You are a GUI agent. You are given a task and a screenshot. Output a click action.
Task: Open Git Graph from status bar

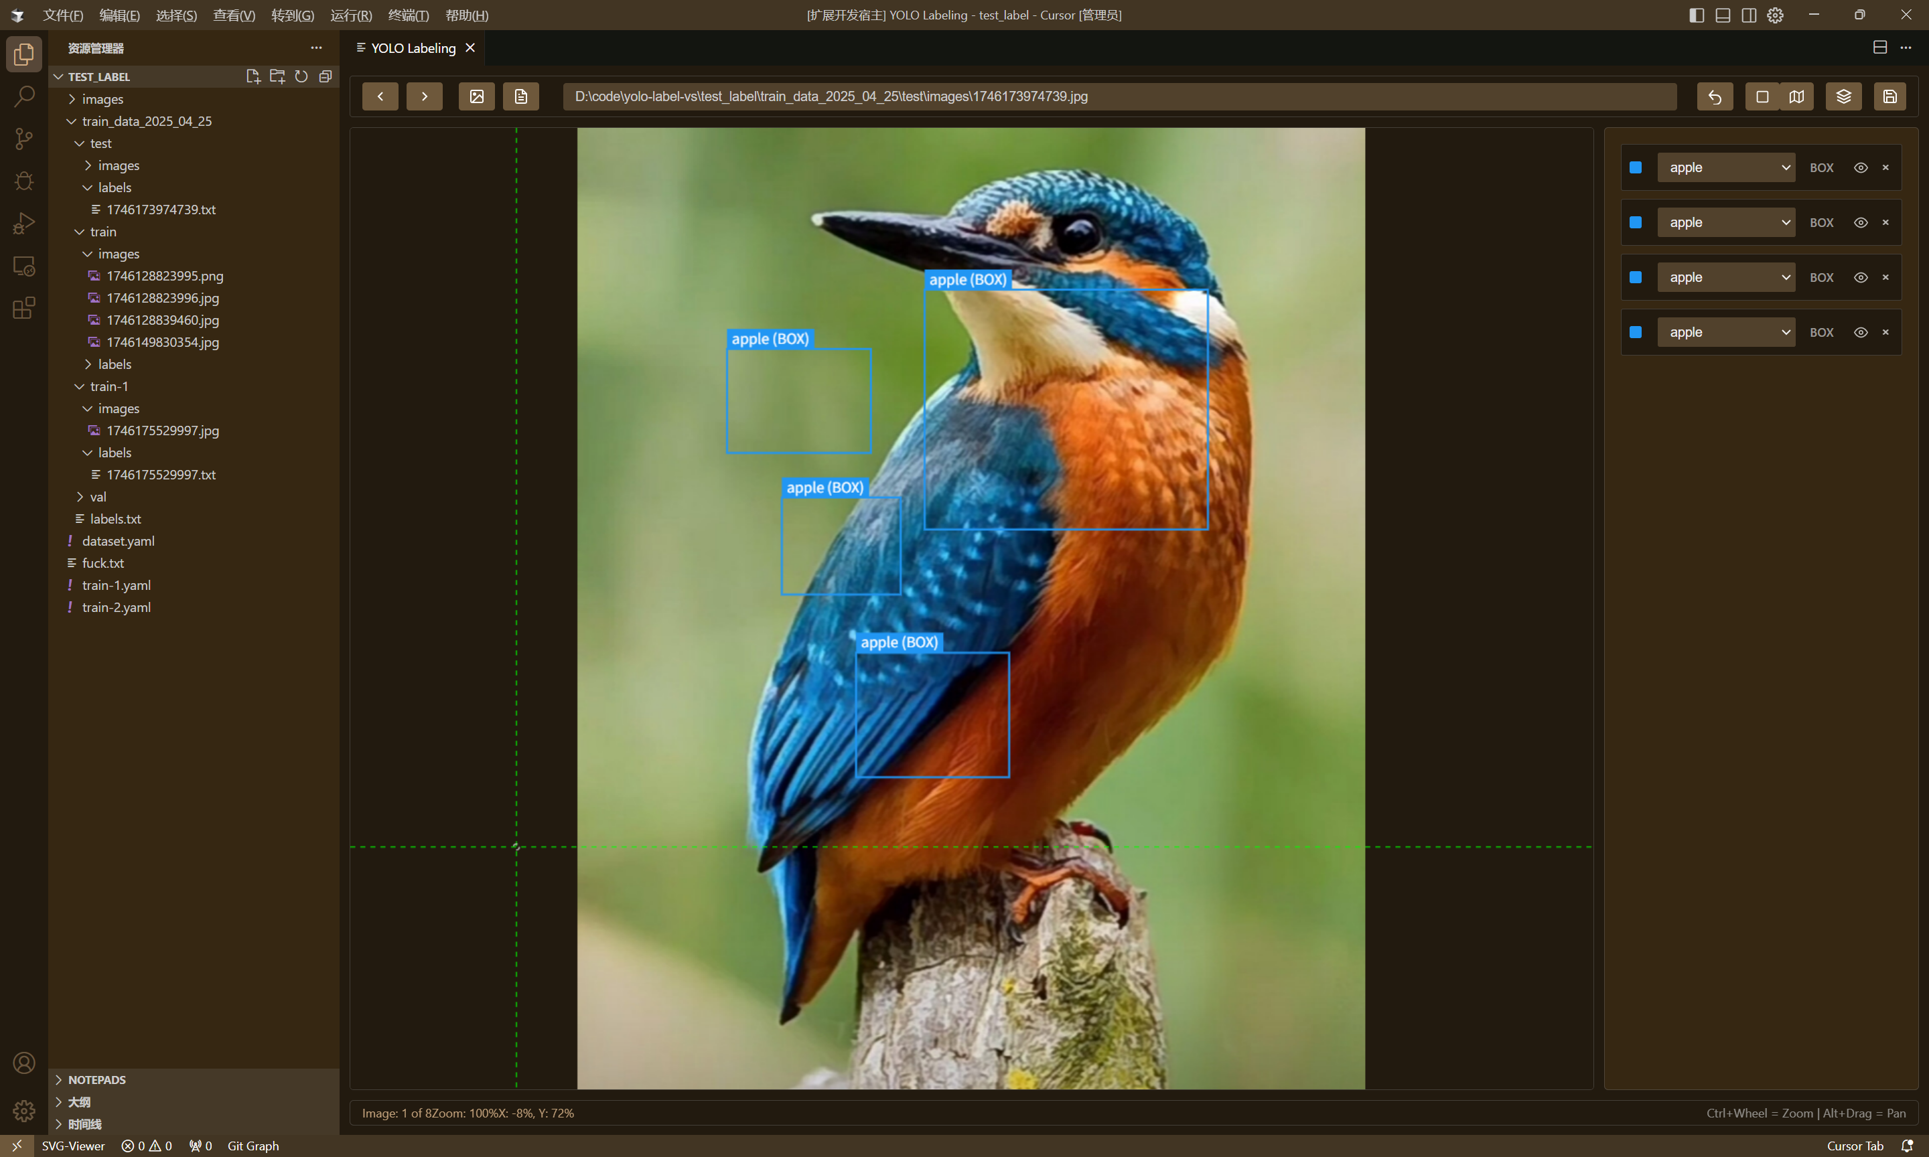click(x=253, y=1146)
